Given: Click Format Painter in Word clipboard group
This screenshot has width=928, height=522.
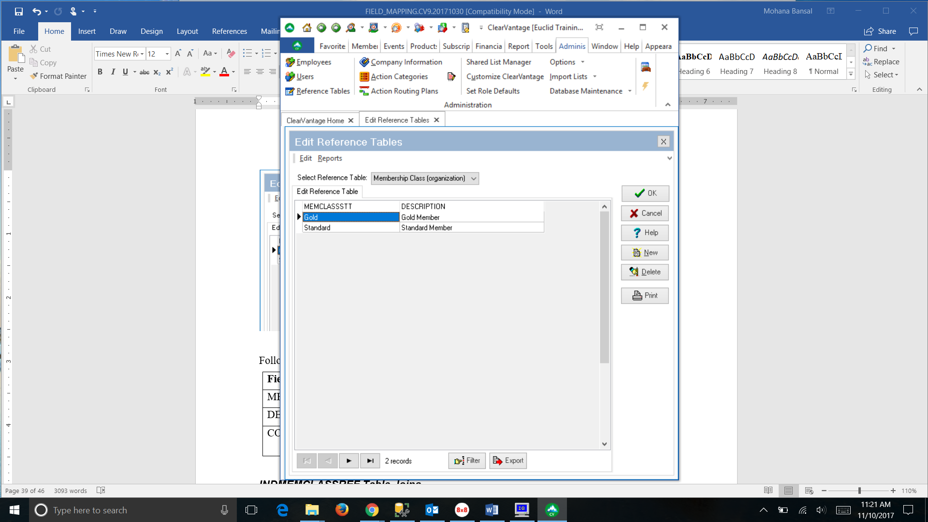Looking at the screenshot, I should [x=58, y=76].
